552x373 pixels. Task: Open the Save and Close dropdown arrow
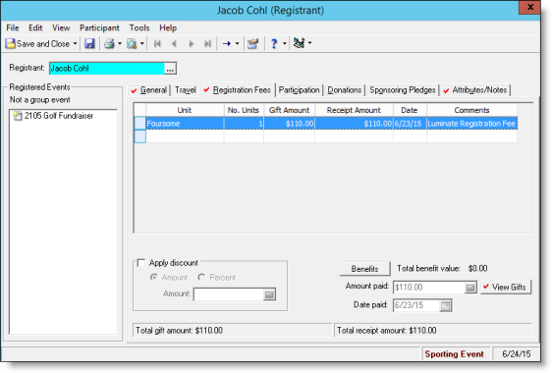(x=75, y=43)
